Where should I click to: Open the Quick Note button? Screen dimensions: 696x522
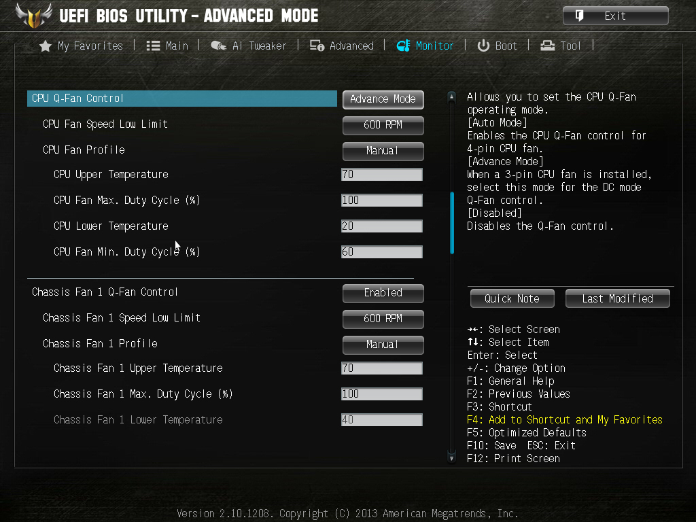click(512, 299)
